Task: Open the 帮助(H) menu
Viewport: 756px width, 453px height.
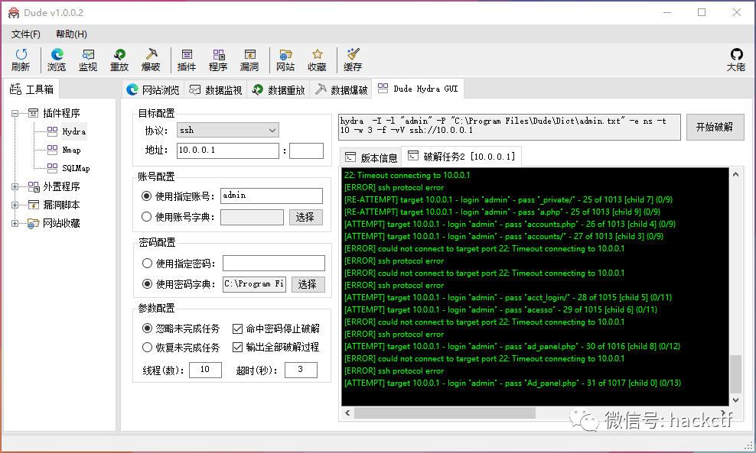Action: pos(71,34)
